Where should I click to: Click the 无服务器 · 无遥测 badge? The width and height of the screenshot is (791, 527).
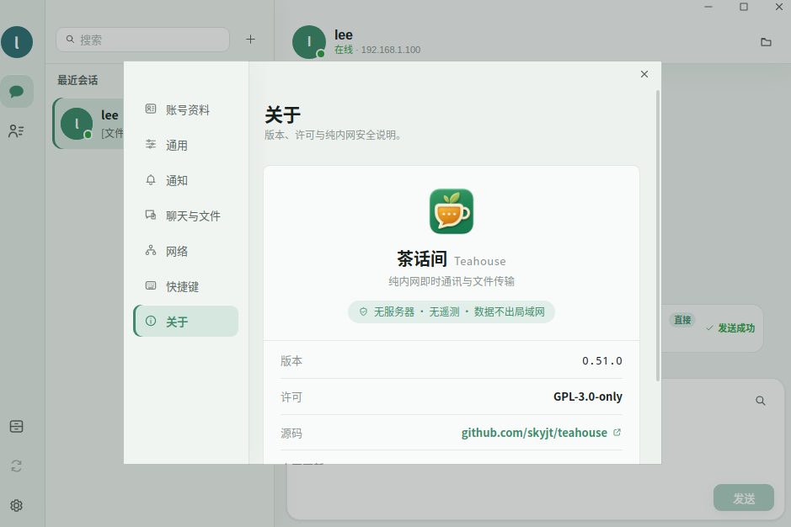click(452, 311)
